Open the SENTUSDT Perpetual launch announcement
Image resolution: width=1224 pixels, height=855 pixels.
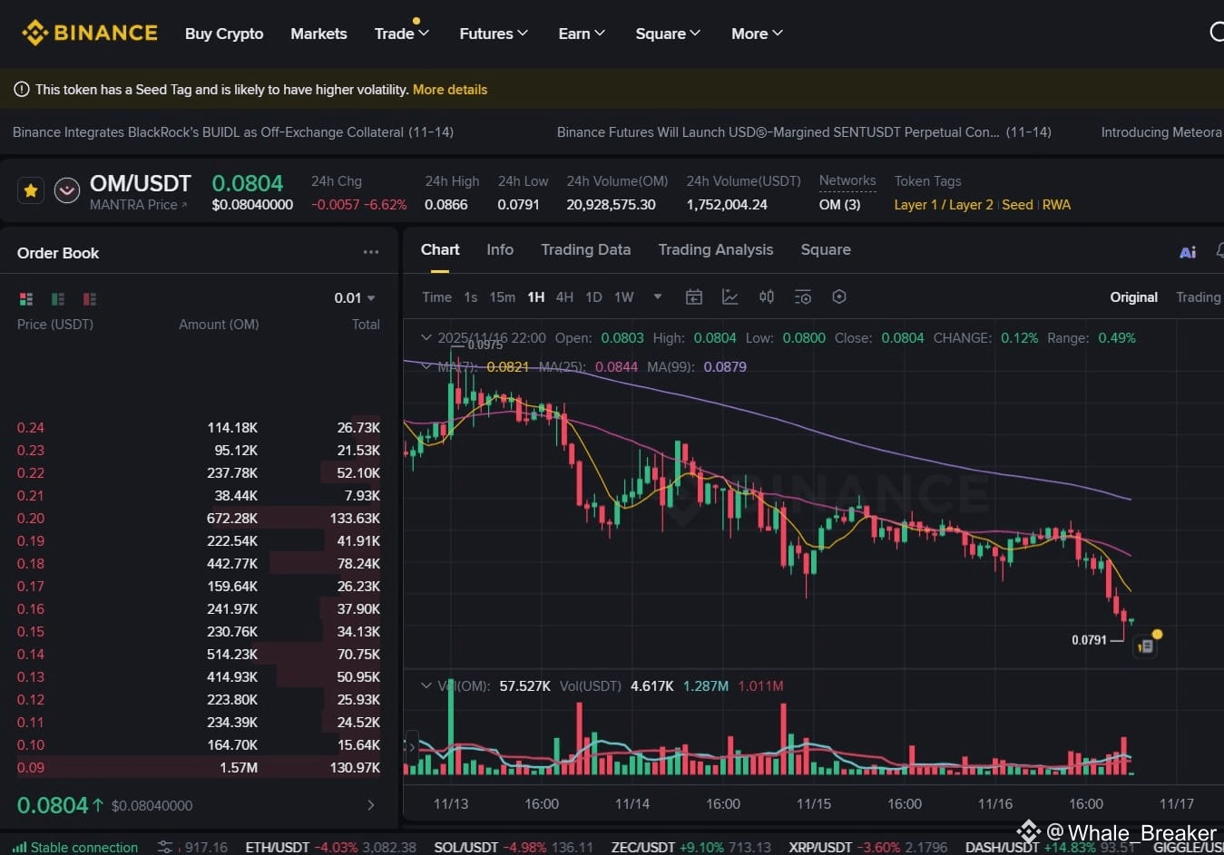804,132
